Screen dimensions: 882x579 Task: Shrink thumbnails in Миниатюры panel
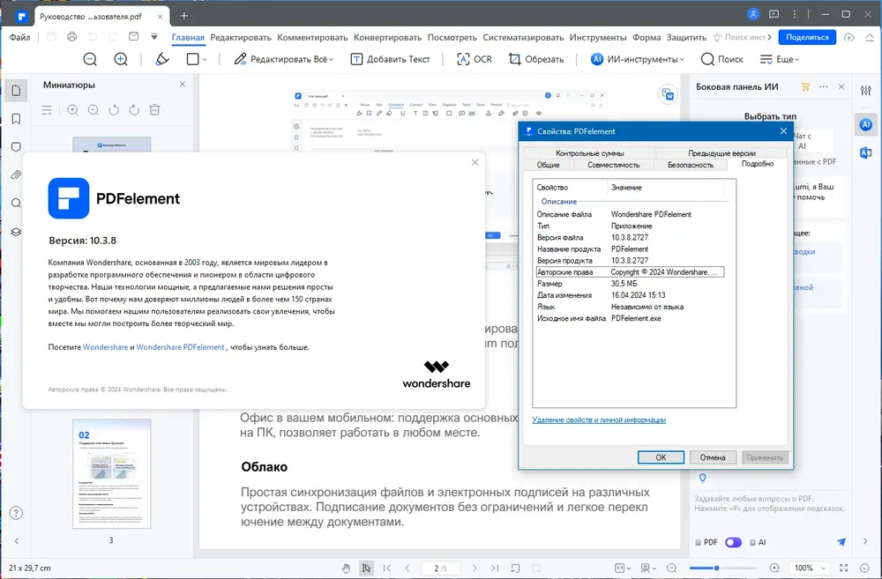point(93,110)
